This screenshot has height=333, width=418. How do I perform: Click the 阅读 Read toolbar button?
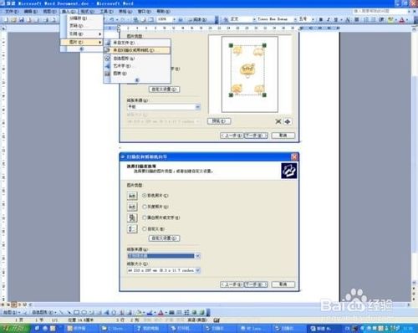click(x=197, y=19)
